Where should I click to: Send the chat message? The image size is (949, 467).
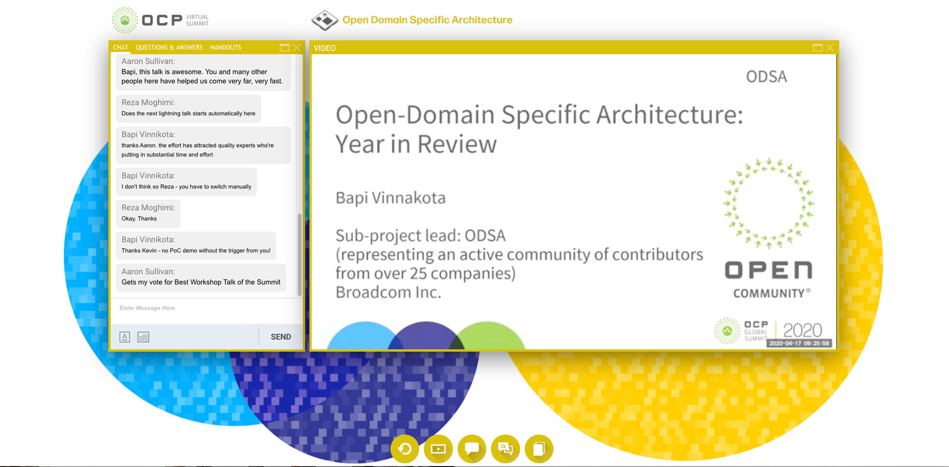[281, 337]
